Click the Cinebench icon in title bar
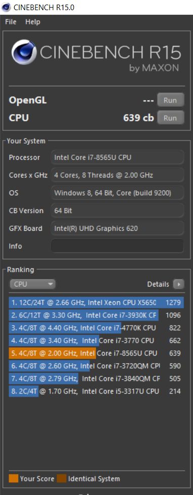Image resolution: width=193 pixels, height=495 pixels. click(x=6, y=7)
